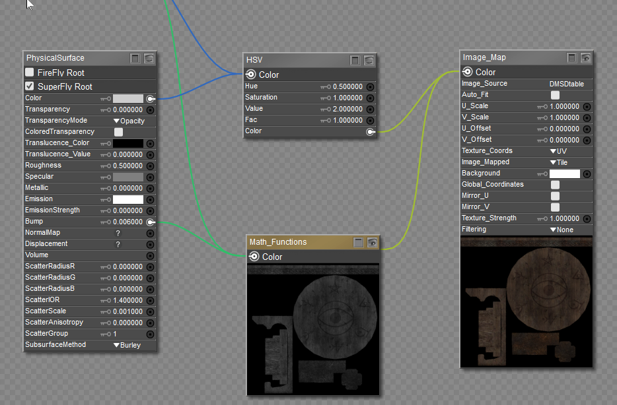Toggle the Image_Map node inputs panel icon
Screen dimensions: 617x405
571,58
